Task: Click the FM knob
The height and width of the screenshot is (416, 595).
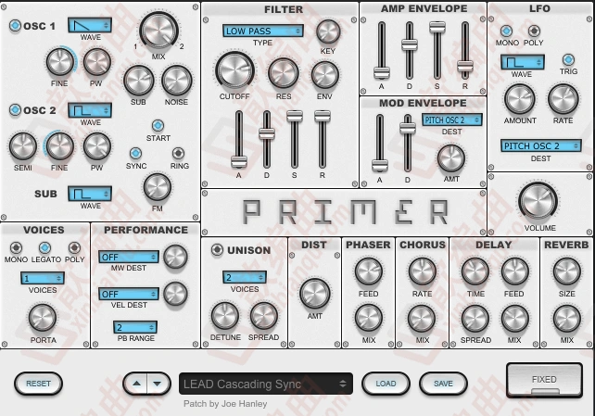Action: click(x=158, y=187)
